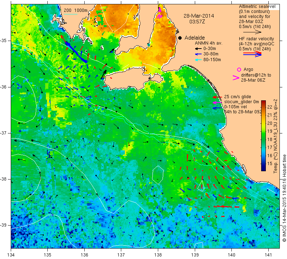Image resolution: width=287 pixels, height=259 pixels.
Task: Click the Adelaide city black dot marker
Action: pyautogui.click(x=180, y=38)
